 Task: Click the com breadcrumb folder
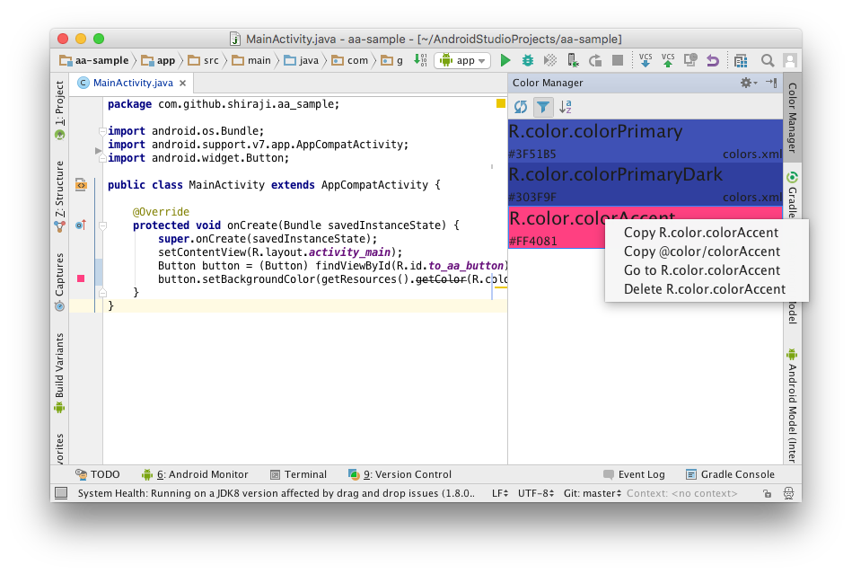pos(350,60)
